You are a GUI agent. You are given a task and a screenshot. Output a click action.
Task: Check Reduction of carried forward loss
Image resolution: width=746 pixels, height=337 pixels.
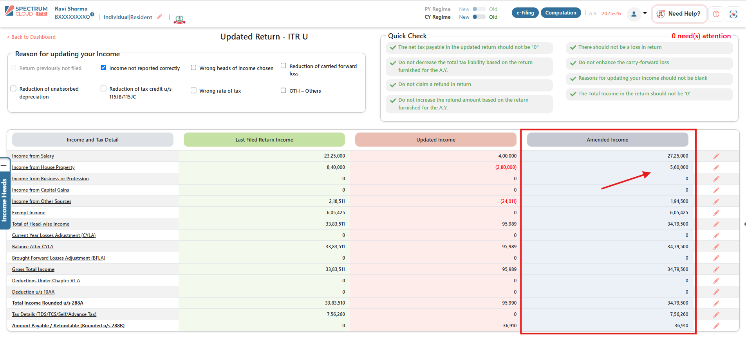(x=284, y=66)
